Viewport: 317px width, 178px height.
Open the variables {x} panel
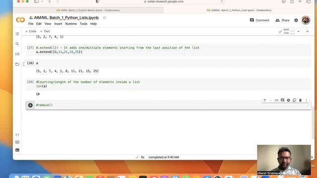click(17, 54)
